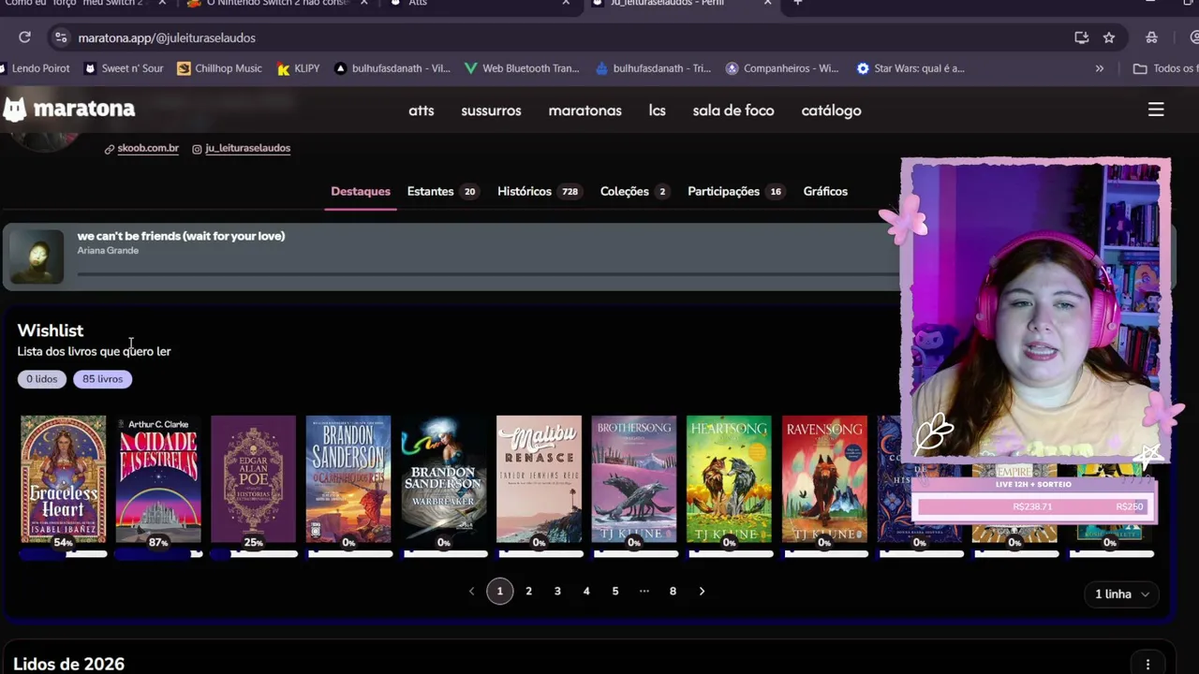Open the 'Star Wars: qual é a...' bookmark
This screenshot has height=674, width=1199.
(910, 68)
